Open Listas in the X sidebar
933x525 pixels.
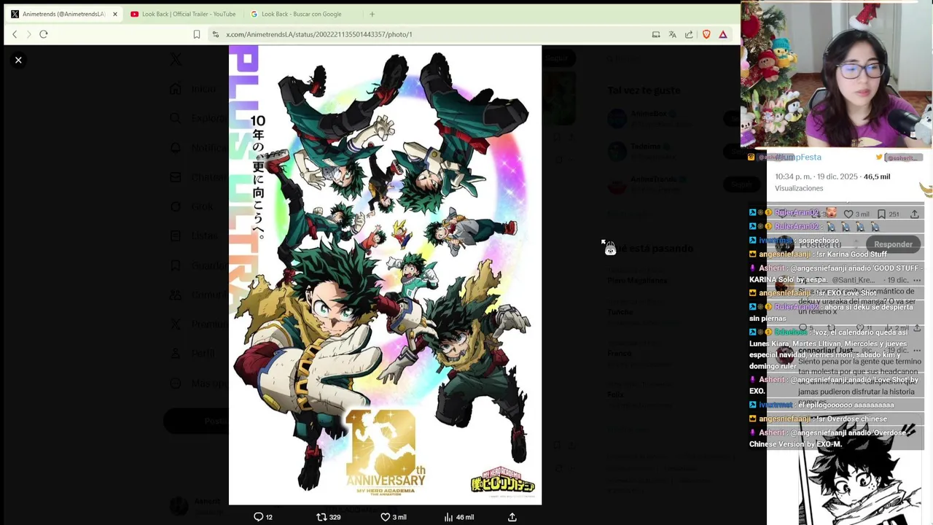click(195, 236)
